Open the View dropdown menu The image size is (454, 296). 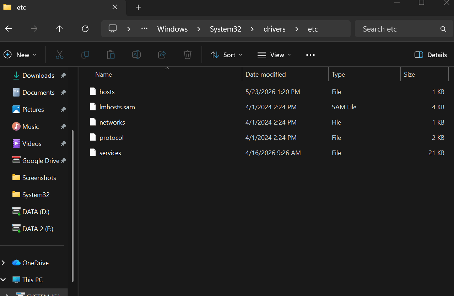(274, 55)
